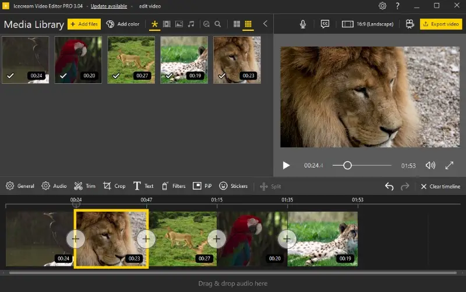466x292 pixels.
Task: Open the help question mark
Action: (x=397, y=6)
